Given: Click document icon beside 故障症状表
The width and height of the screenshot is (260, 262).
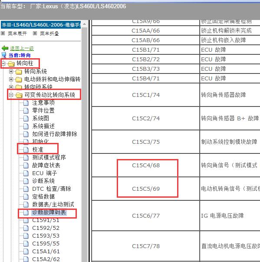Looking at the screenshot, I should pyautogui.click(x=26, y=166).
